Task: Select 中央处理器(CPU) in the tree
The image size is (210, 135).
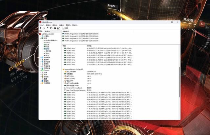Action: (x=51, y=40)
